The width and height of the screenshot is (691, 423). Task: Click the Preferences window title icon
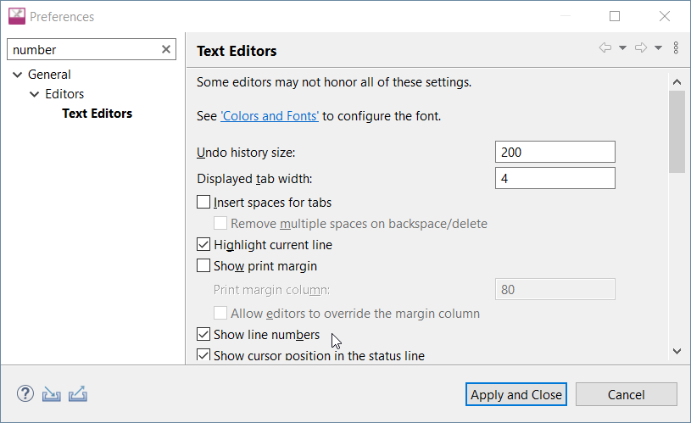point(16,16)
